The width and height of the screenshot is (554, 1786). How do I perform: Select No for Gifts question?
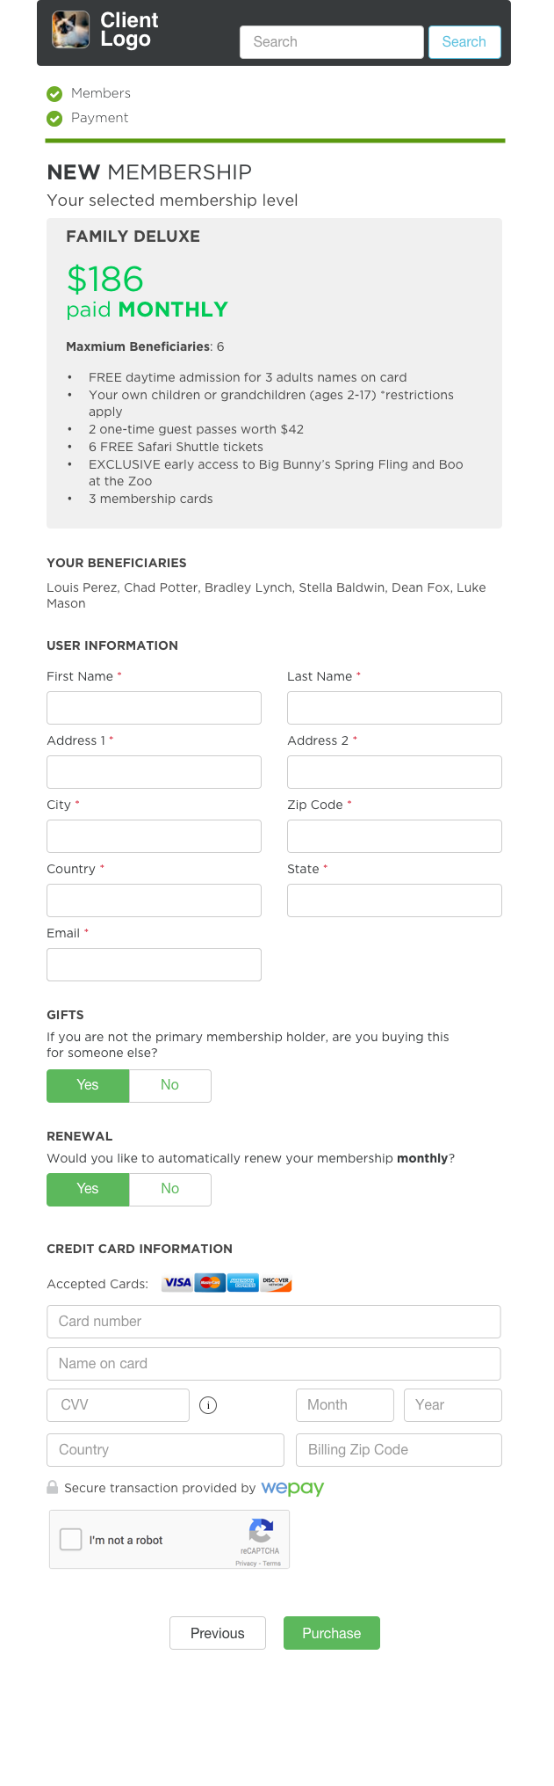coord(170,1085)
